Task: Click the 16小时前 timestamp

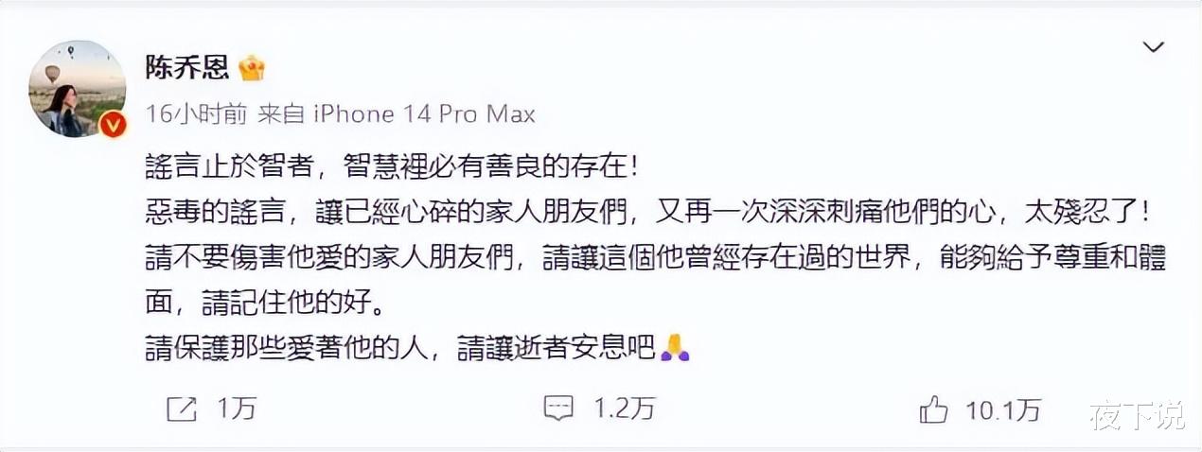Action: coord(197,114)
